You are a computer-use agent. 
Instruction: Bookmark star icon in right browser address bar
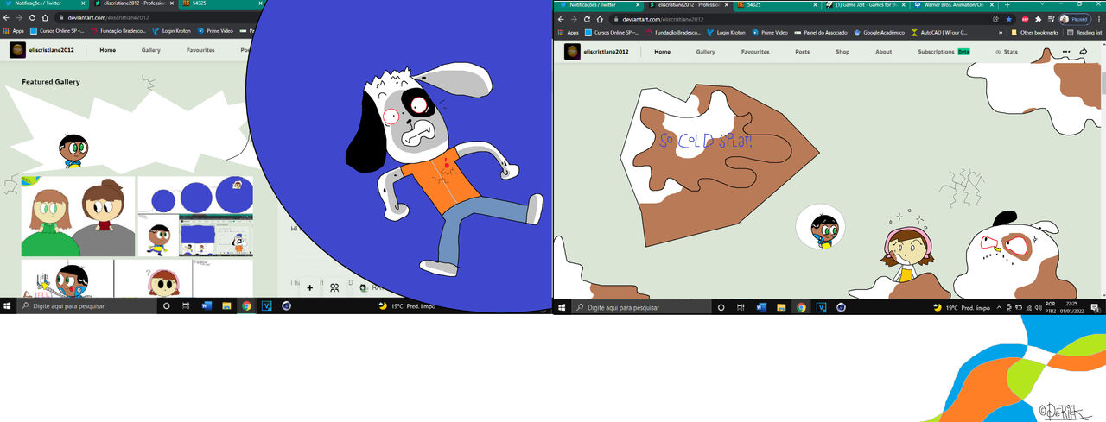coord(1008,18)
